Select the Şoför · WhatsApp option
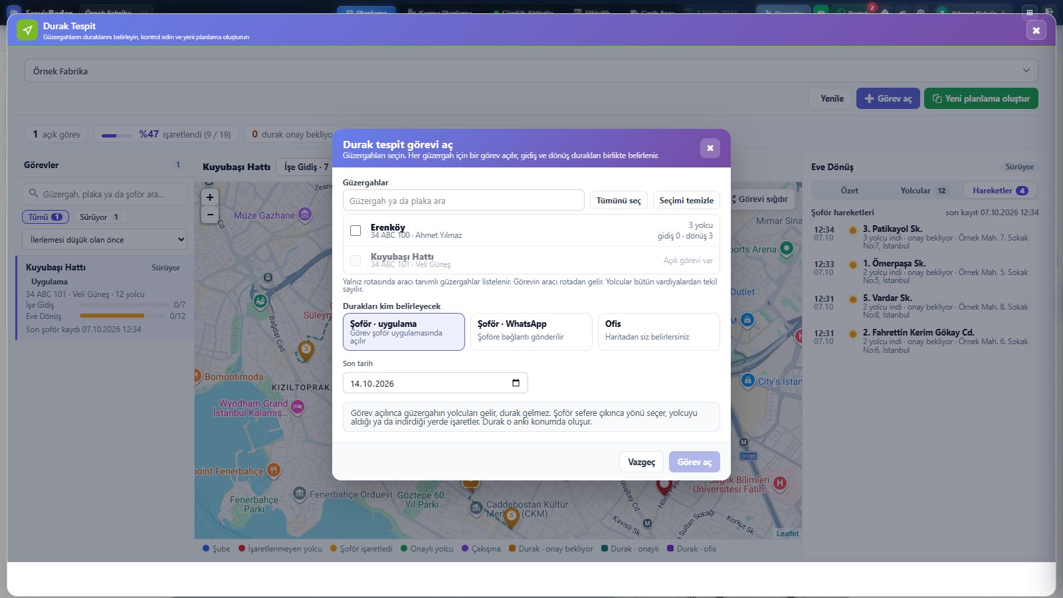The height and width of the screenshot is (598, 1063). click(531, 332)
